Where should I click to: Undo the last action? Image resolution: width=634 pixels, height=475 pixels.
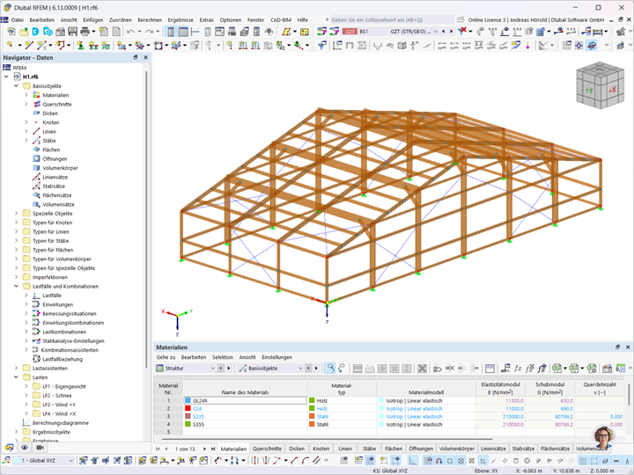[x=130, y=32]
